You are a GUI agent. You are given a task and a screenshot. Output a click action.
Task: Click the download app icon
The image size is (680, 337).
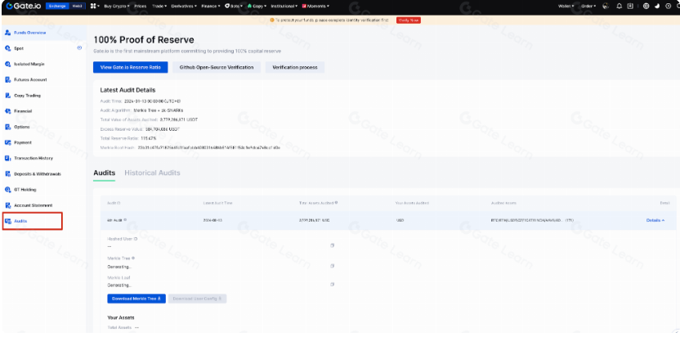(630, 6)
